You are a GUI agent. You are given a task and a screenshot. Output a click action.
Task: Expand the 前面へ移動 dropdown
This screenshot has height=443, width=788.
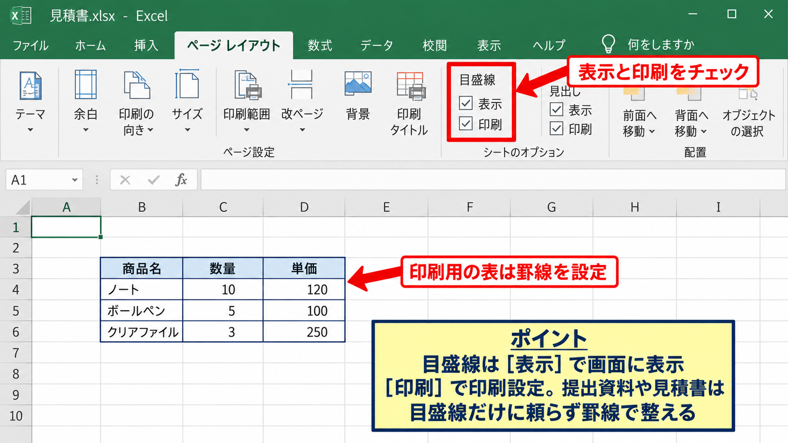[652, 132]
